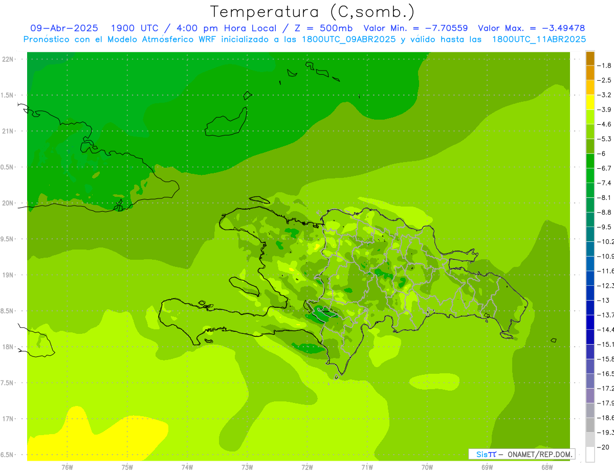The image size is (614, 474).
Task: Click the -3.2 colorbar label
Action: 605,95
